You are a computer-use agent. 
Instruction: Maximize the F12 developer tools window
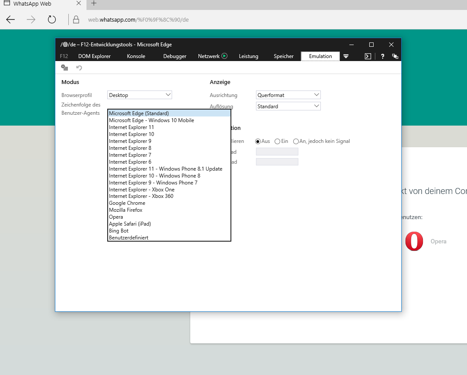pyautogui.click(x=371, y=45)
